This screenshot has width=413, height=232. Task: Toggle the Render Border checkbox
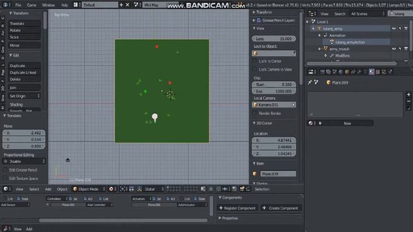pyautogui.click(x=254, y=113)
